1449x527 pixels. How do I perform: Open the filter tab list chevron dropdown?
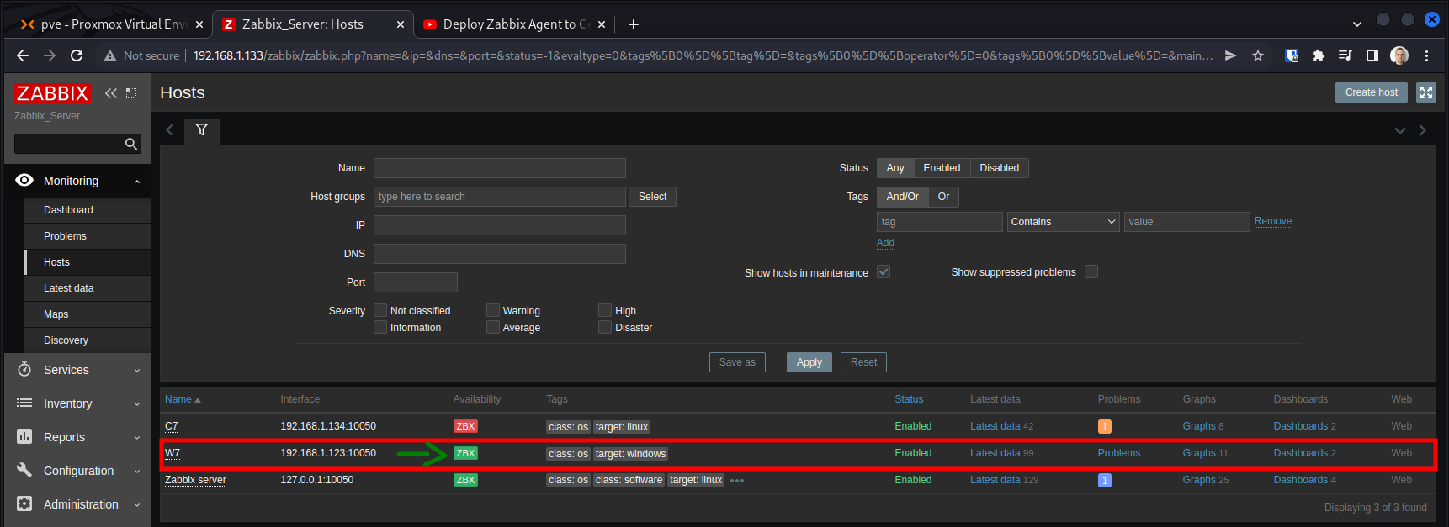pyautogui.click(x=1400, y=130)
